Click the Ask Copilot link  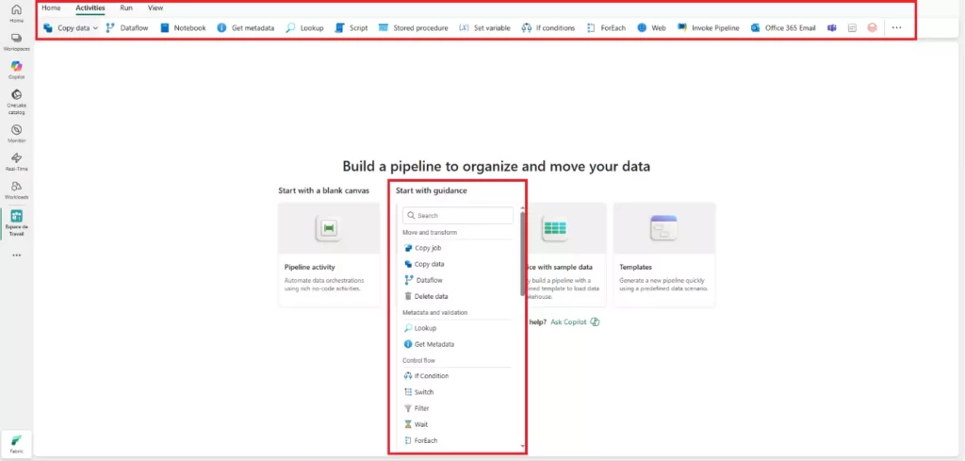pos(569,321)
